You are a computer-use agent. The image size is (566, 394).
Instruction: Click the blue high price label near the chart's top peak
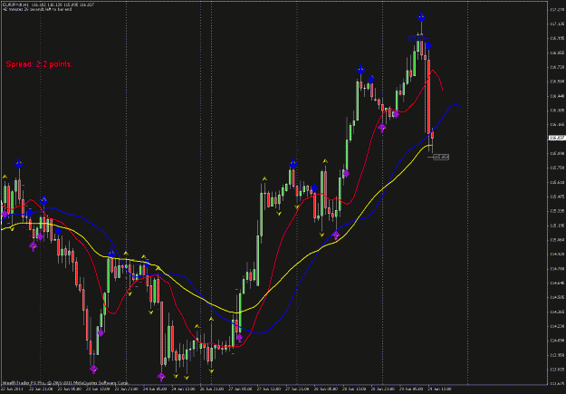(417, 38)
